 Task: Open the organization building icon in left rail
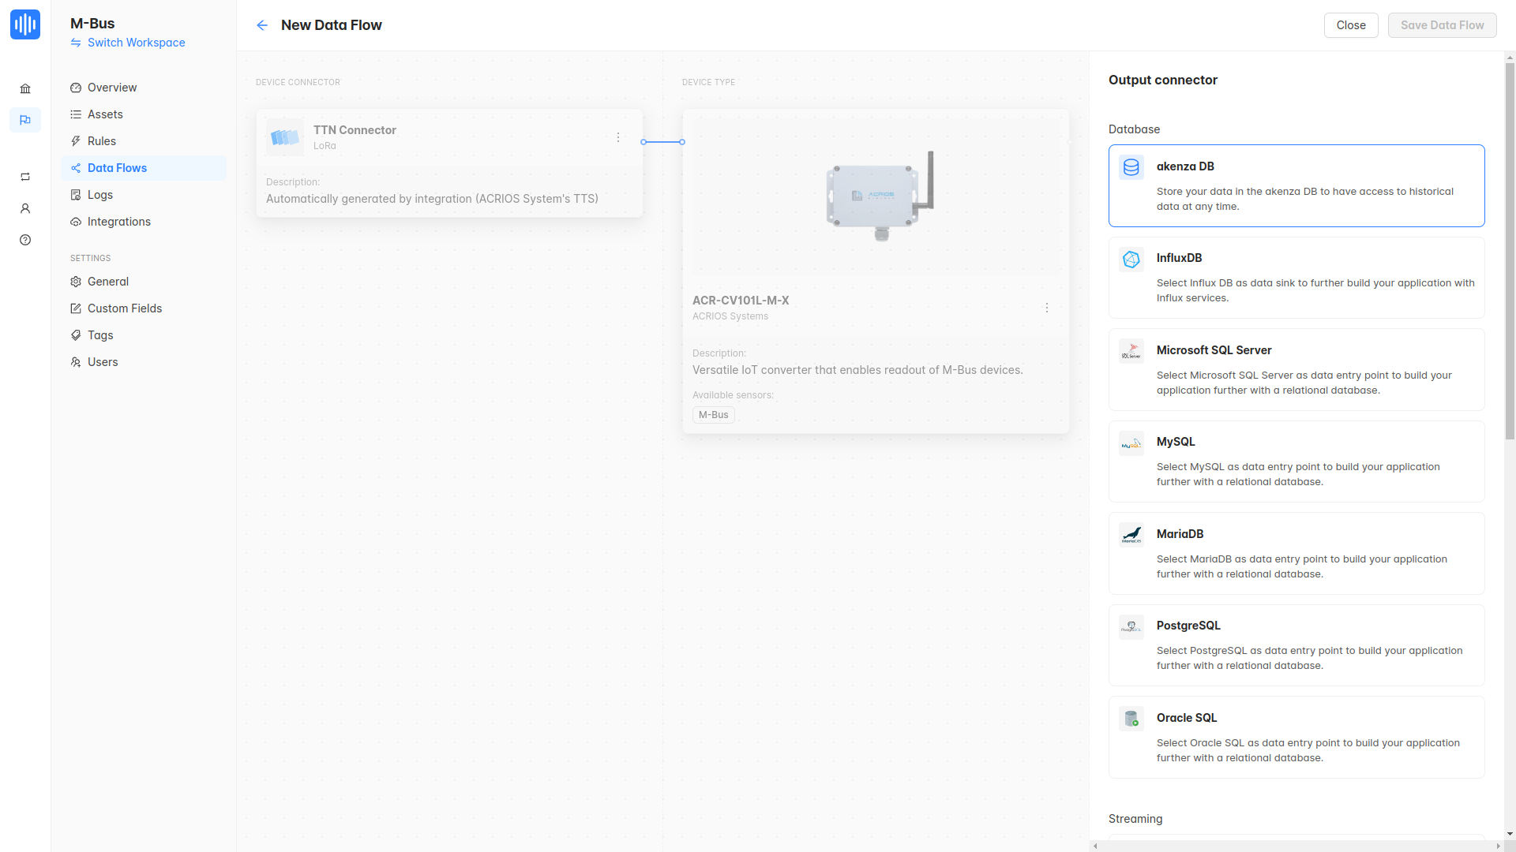tap(25, 88)
